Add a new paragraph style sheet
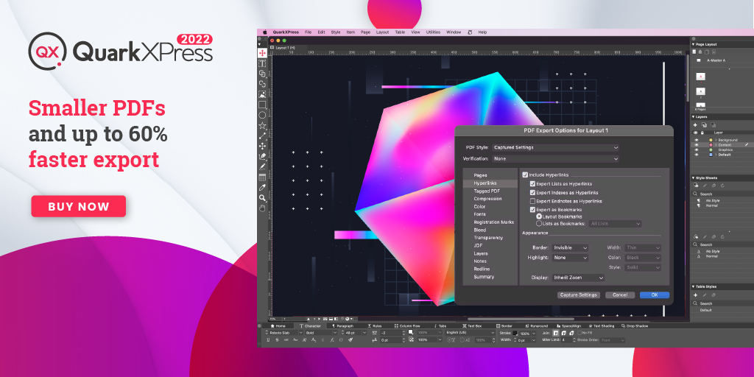The image size is (754, 377). (x=695, y=186)
